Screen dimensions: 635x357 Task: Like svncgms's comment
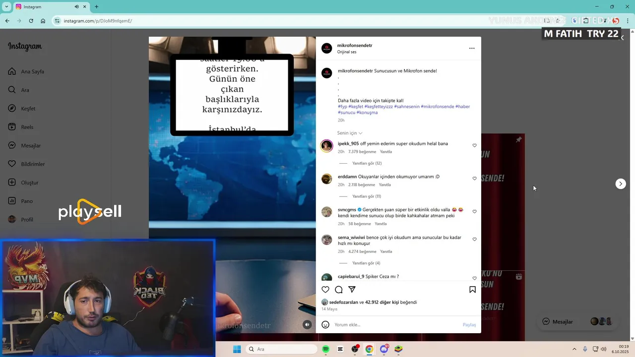click(474, 212)
